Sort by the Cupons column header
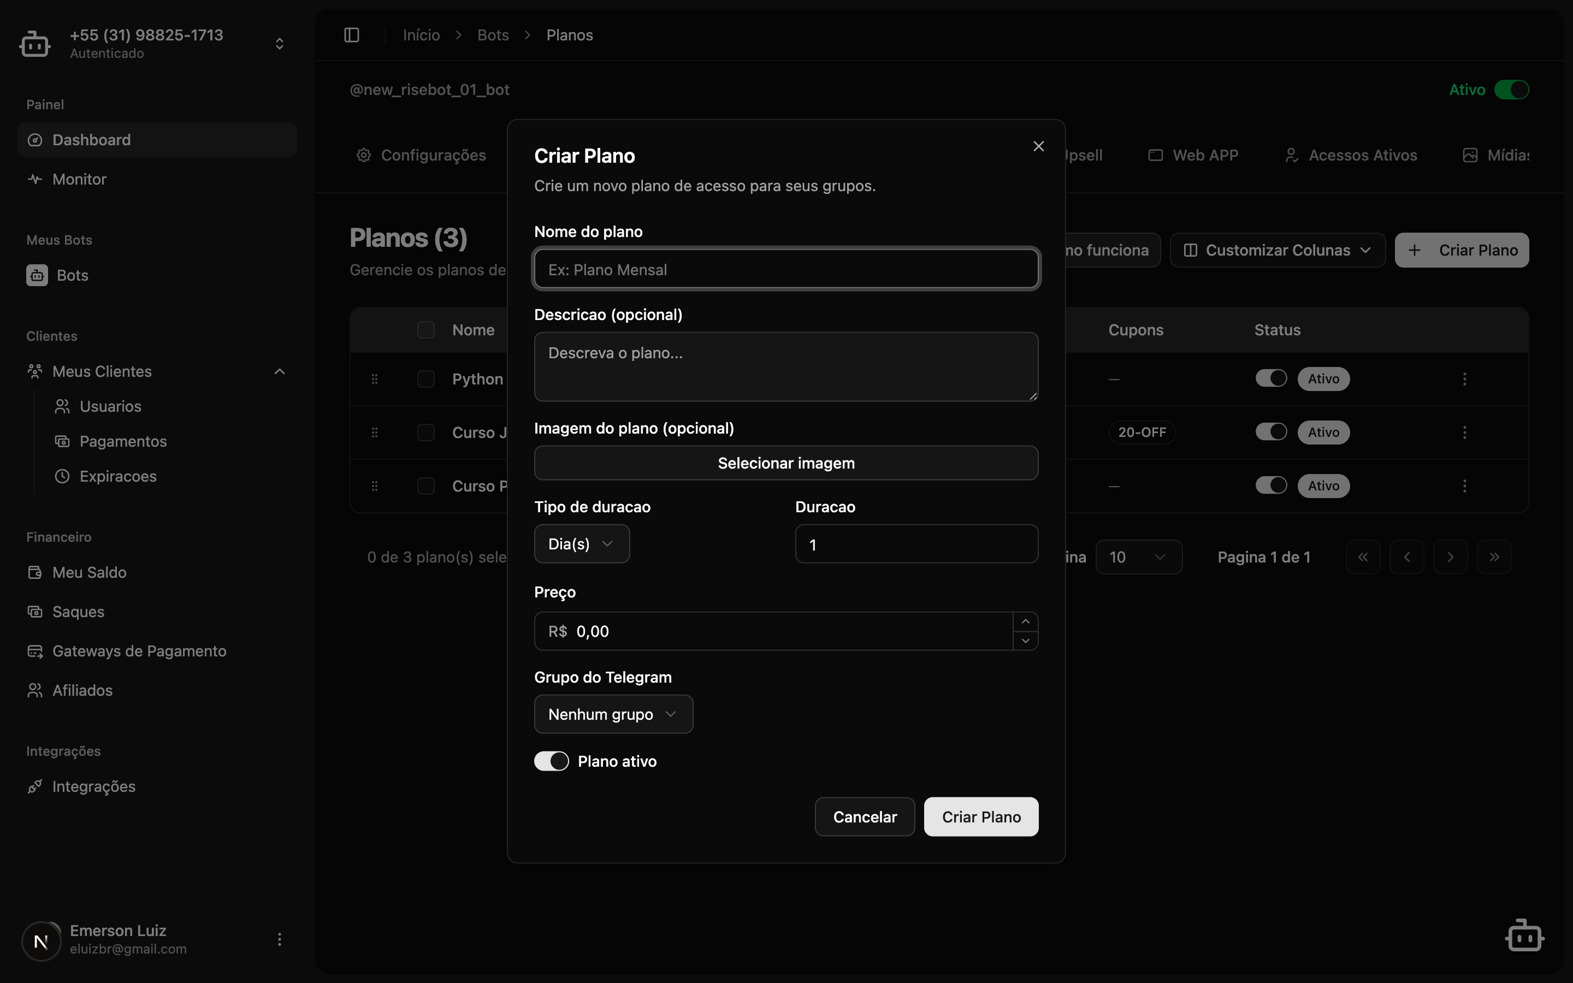Viewport: 1573px width, 983px height. pos(1136,330)
